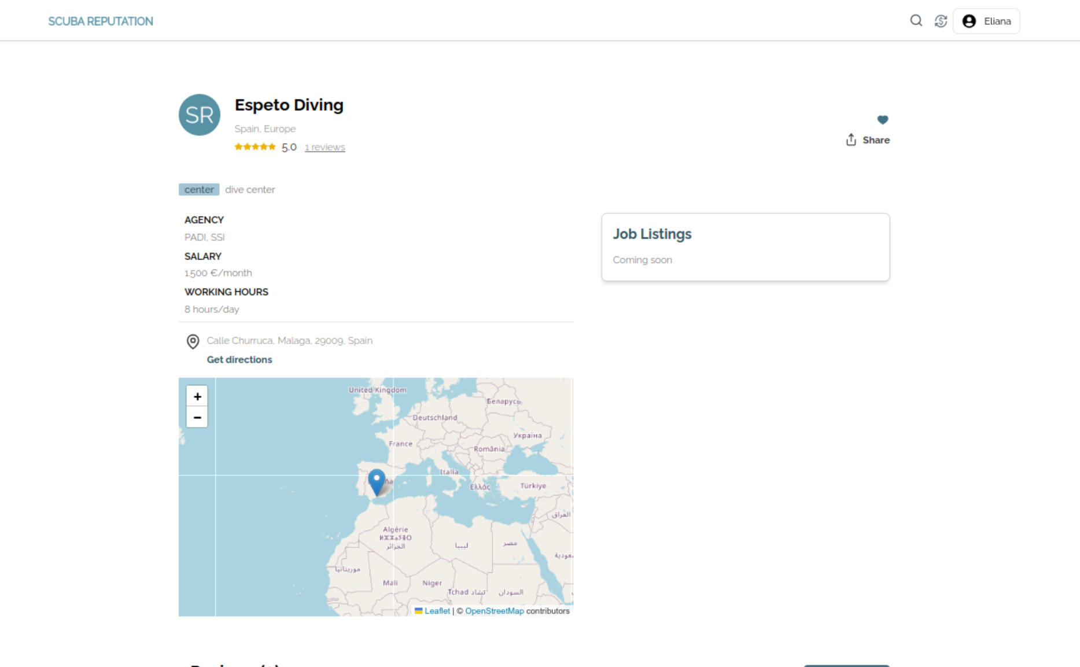
Task: Open the search magnifier icon
Action: 916,21
